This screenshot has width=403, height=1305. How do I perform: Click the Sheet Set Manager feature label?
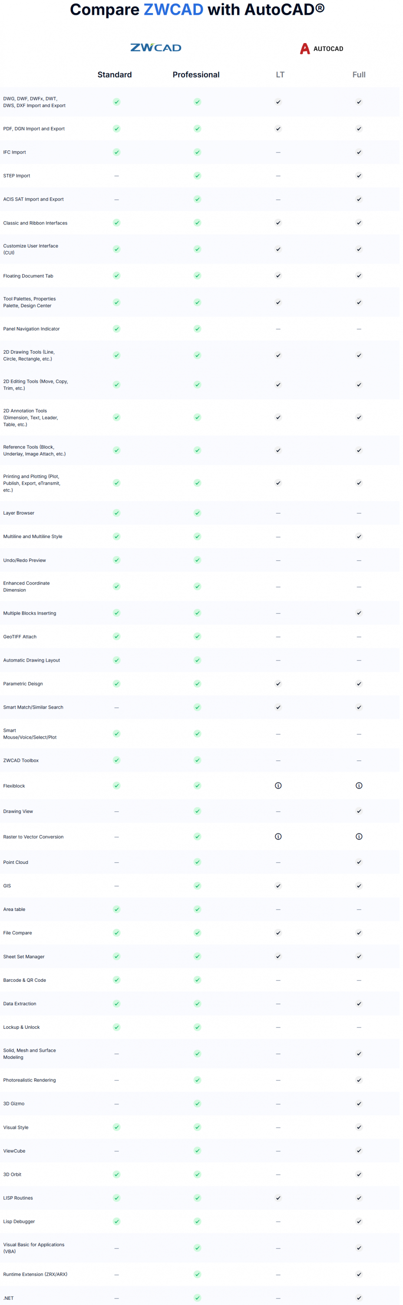24,957
